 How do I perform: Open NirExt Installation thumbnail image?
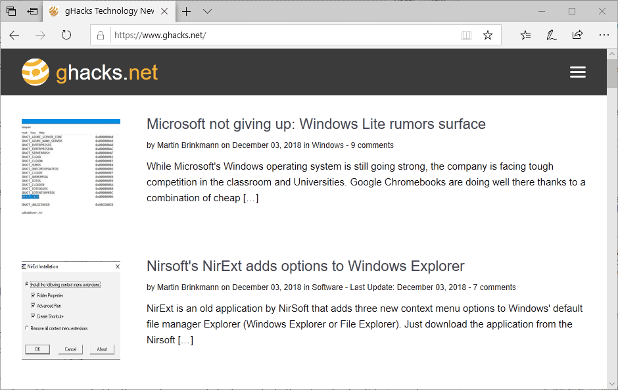point(71,310)
